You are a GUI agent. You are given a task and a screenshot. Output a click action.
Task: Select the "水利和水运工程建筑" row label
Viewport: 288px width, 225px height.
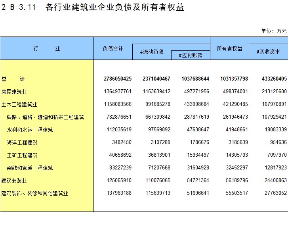[x=30, y=130]
